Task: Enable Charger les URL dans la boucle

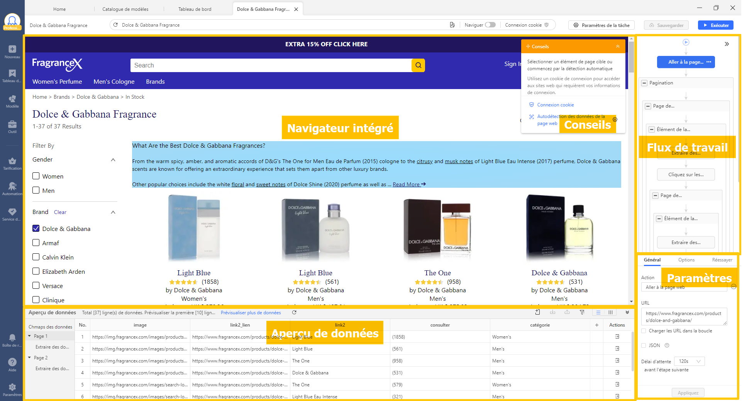Action: click(644, 331)
